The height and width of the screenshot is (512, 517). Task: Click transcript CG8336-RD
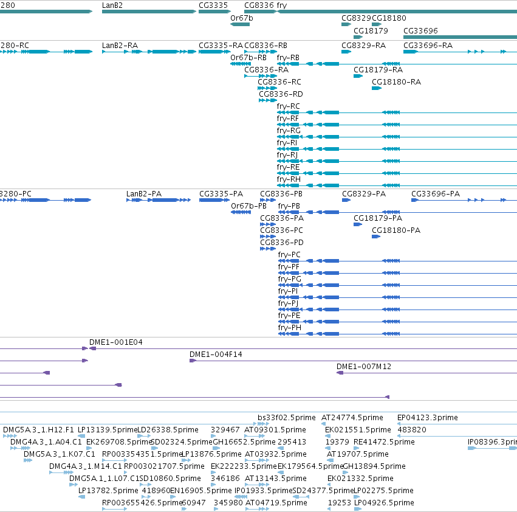point(268,100)
